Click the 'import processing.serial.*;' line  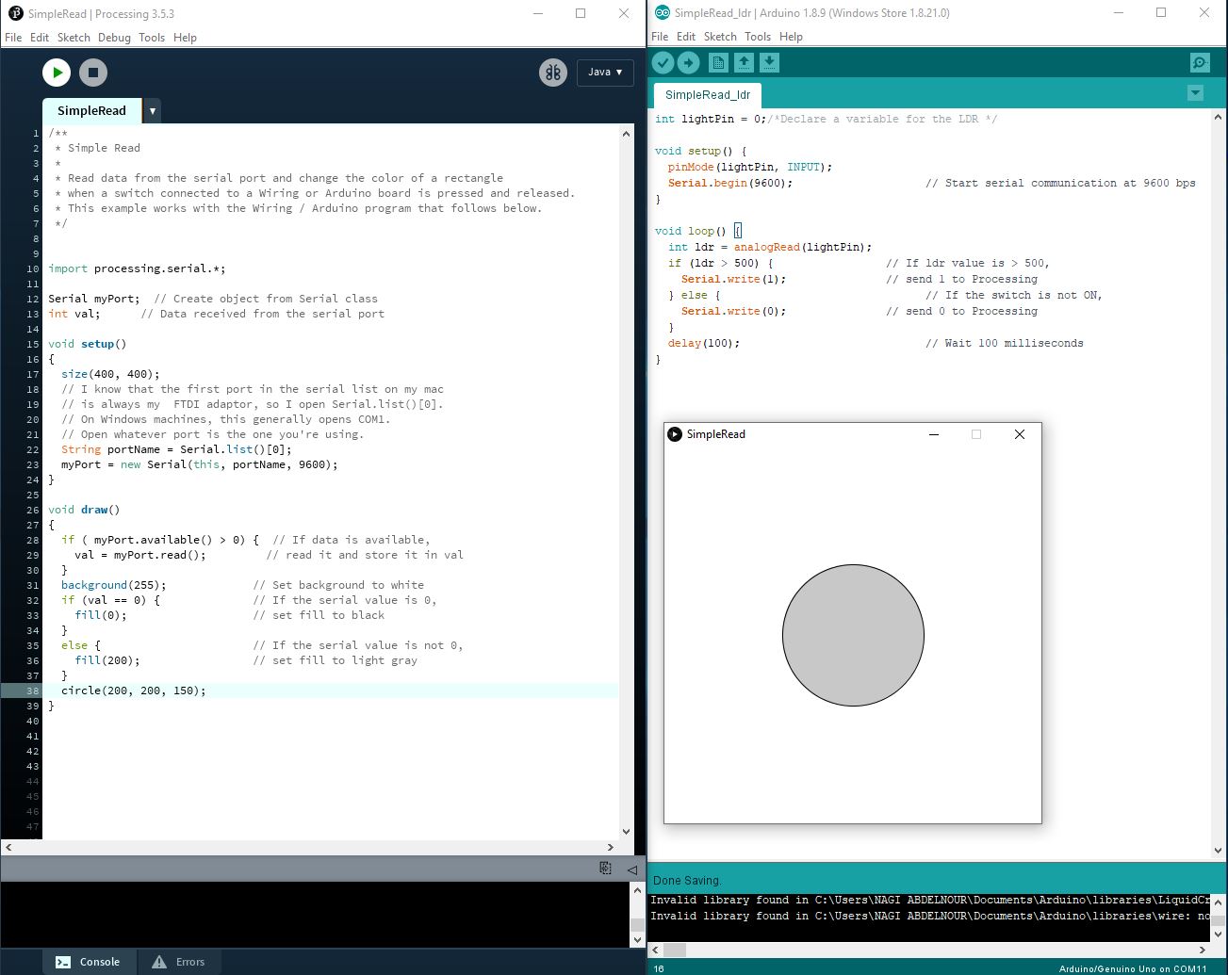click(x=137, y=268)
